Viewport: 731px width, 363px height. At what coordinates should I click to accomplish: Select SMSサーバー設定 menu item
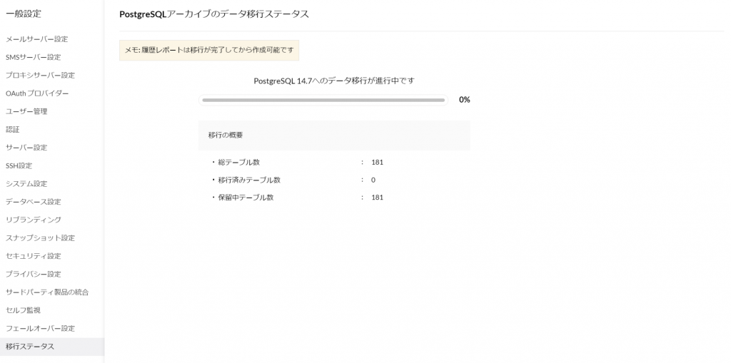[33, 57]
